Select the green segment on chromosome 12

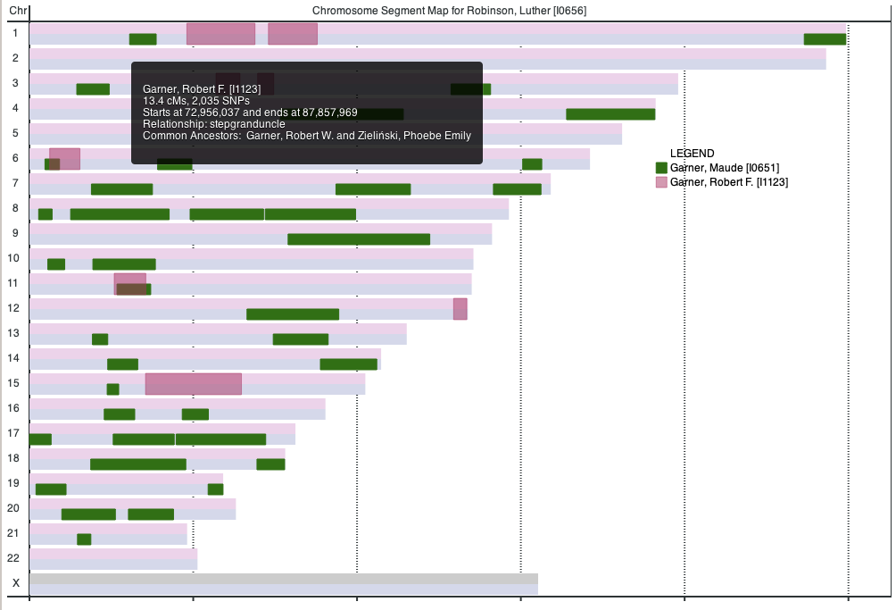(293, 314)
